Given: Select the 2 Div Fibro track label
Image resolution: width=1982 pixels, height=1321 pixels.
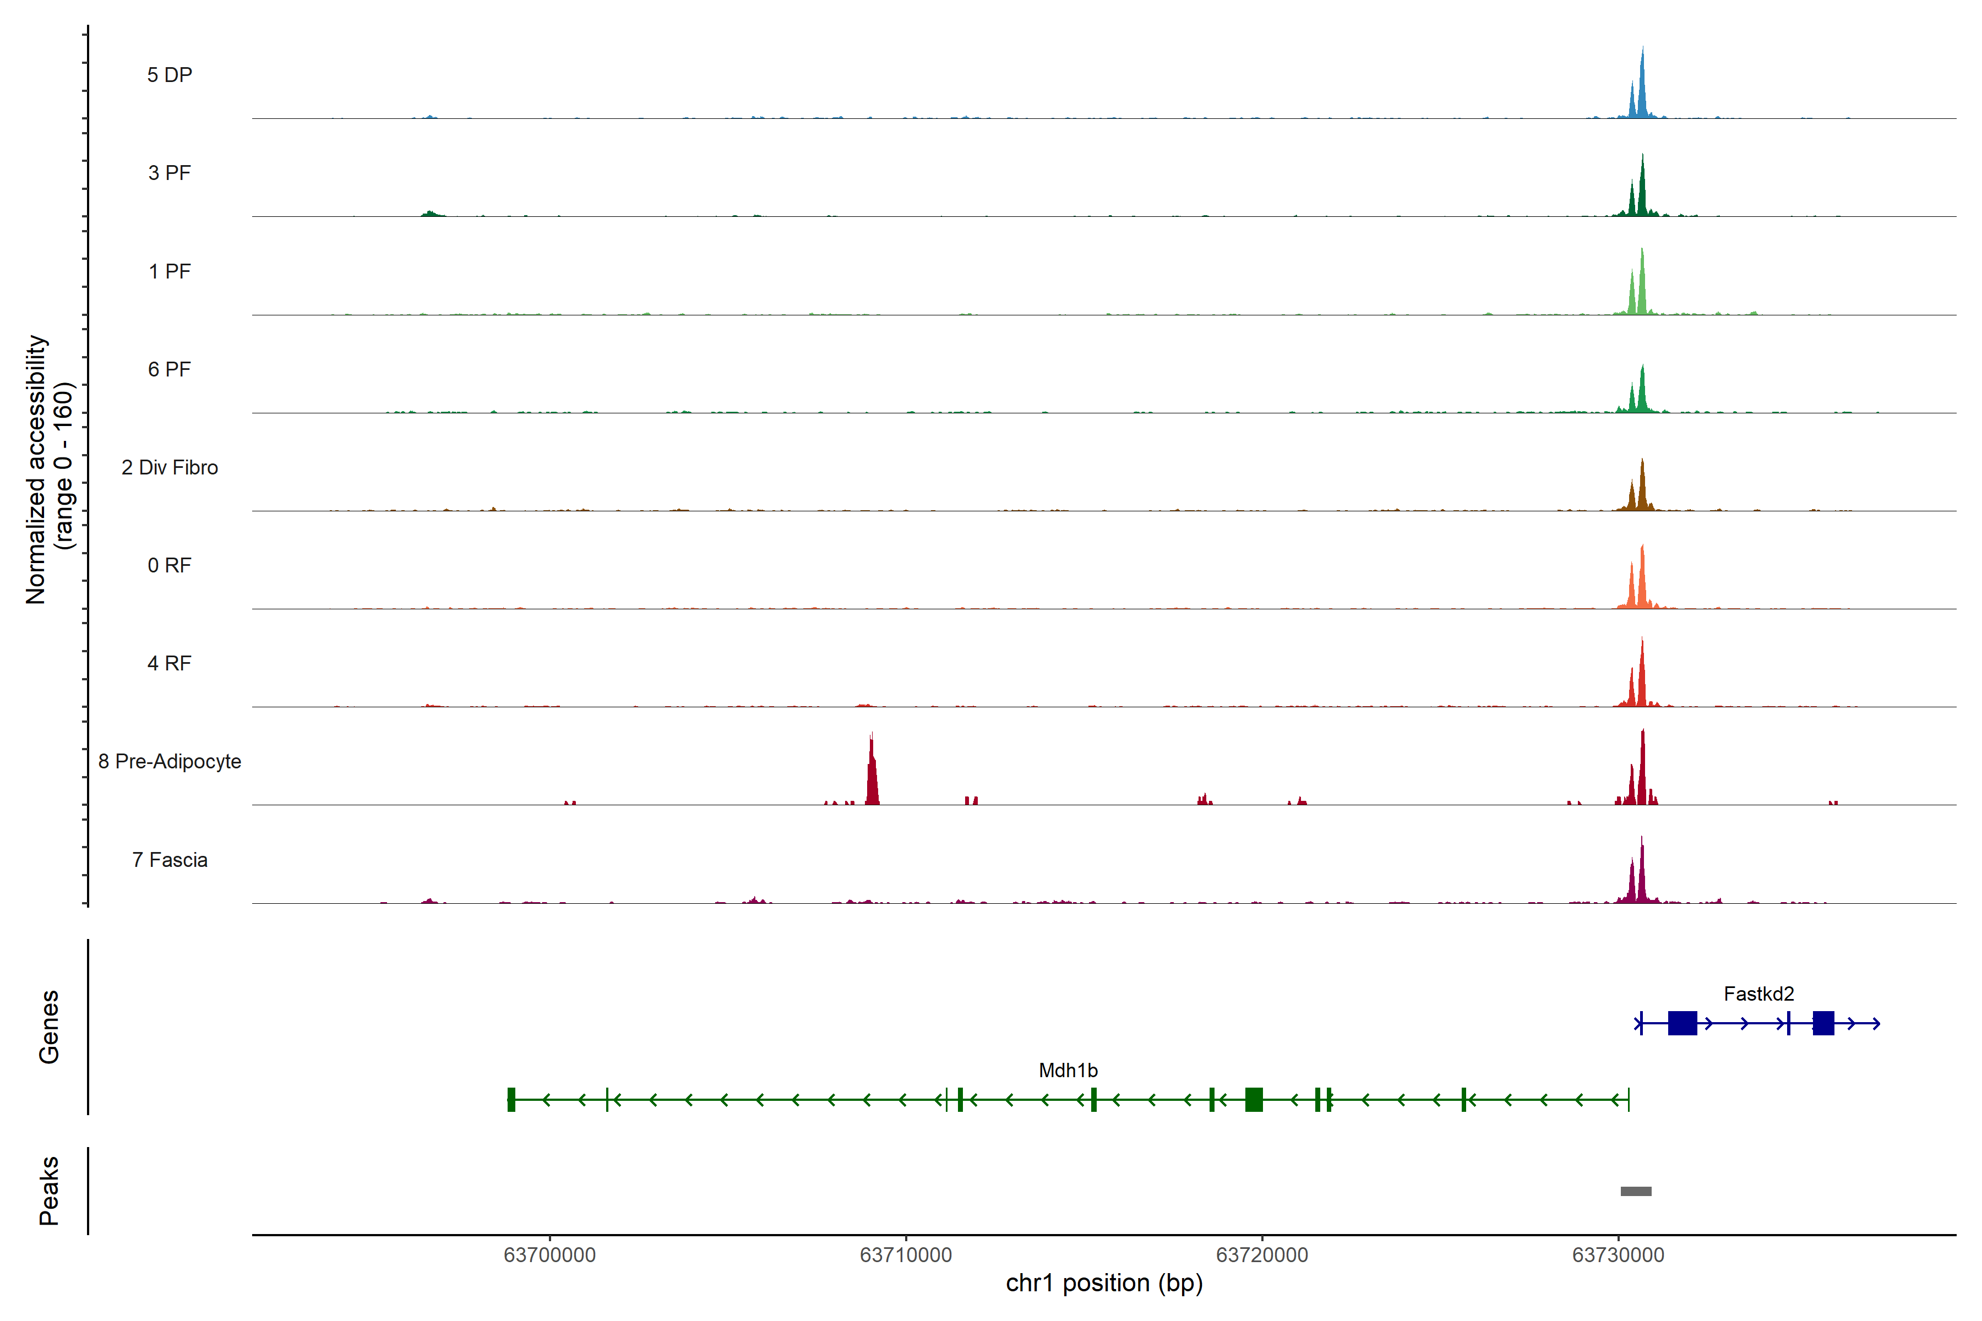Looking at the screenshot, I should 170,467.
